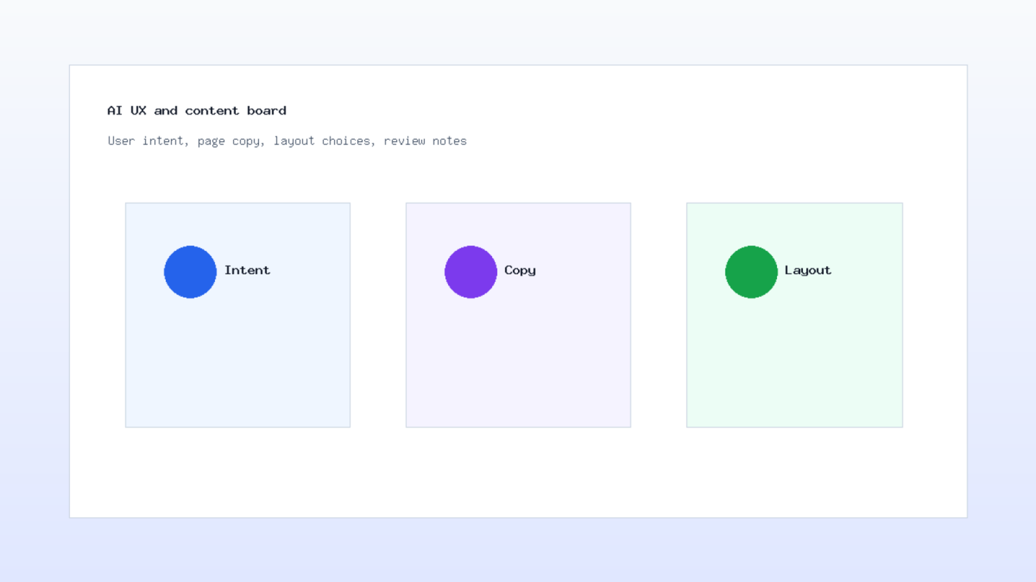Select the Intent label text

tap(247, 270)
